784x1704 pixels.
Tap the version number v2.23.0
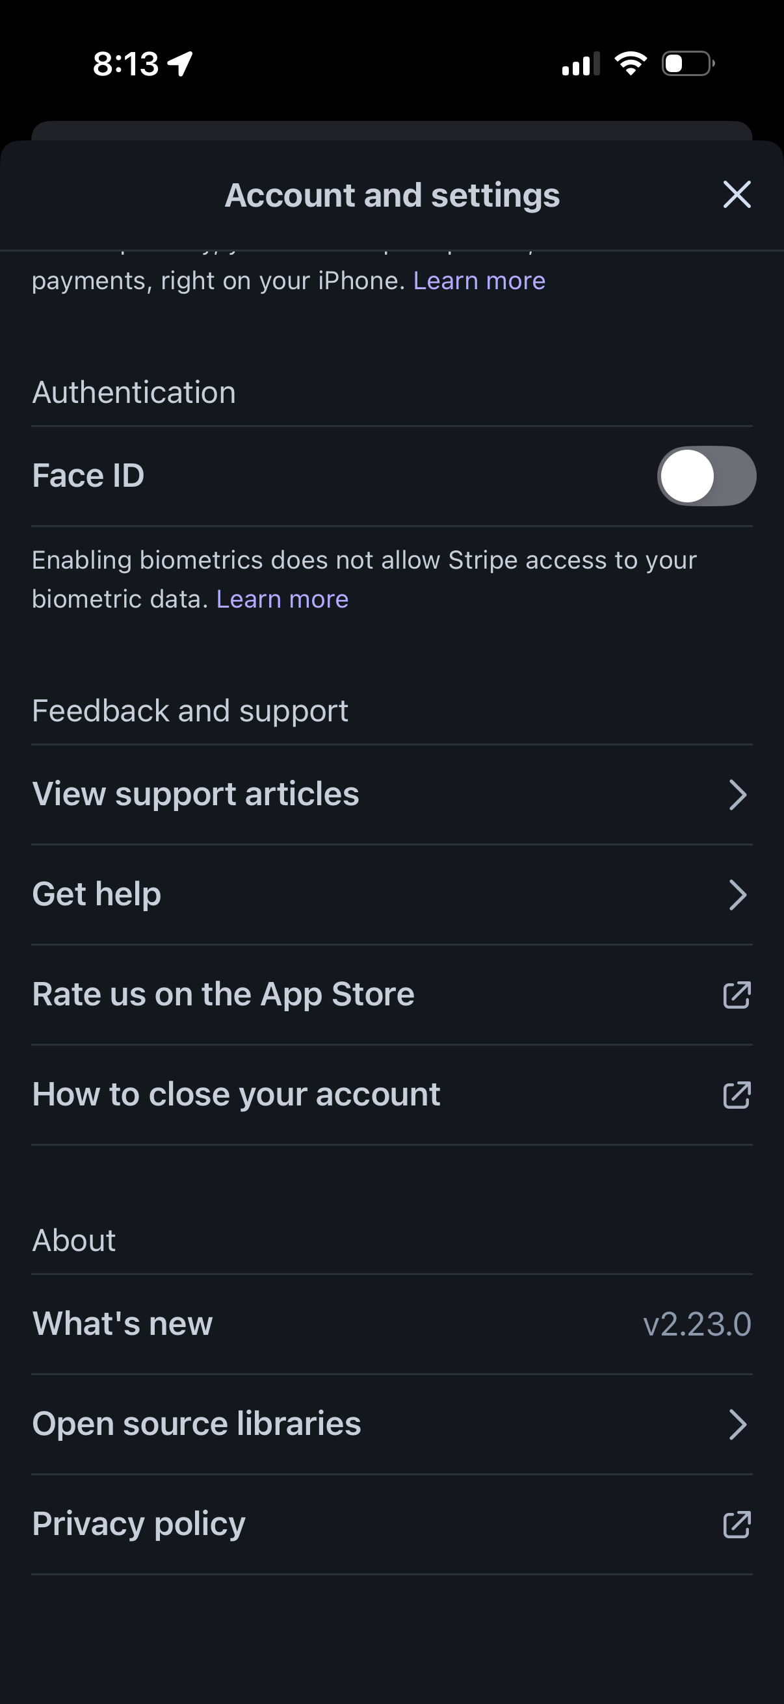pyautogui.click(x=698, y=1324)
